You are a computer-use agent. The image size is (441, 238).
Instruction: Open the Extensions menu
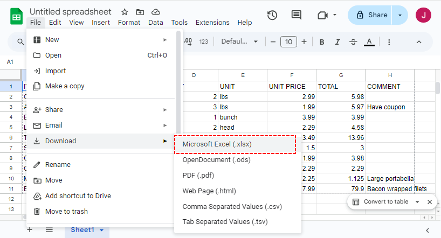(212, 23)
